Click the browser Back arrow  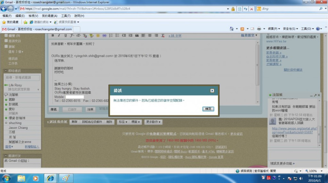[4, 9]
